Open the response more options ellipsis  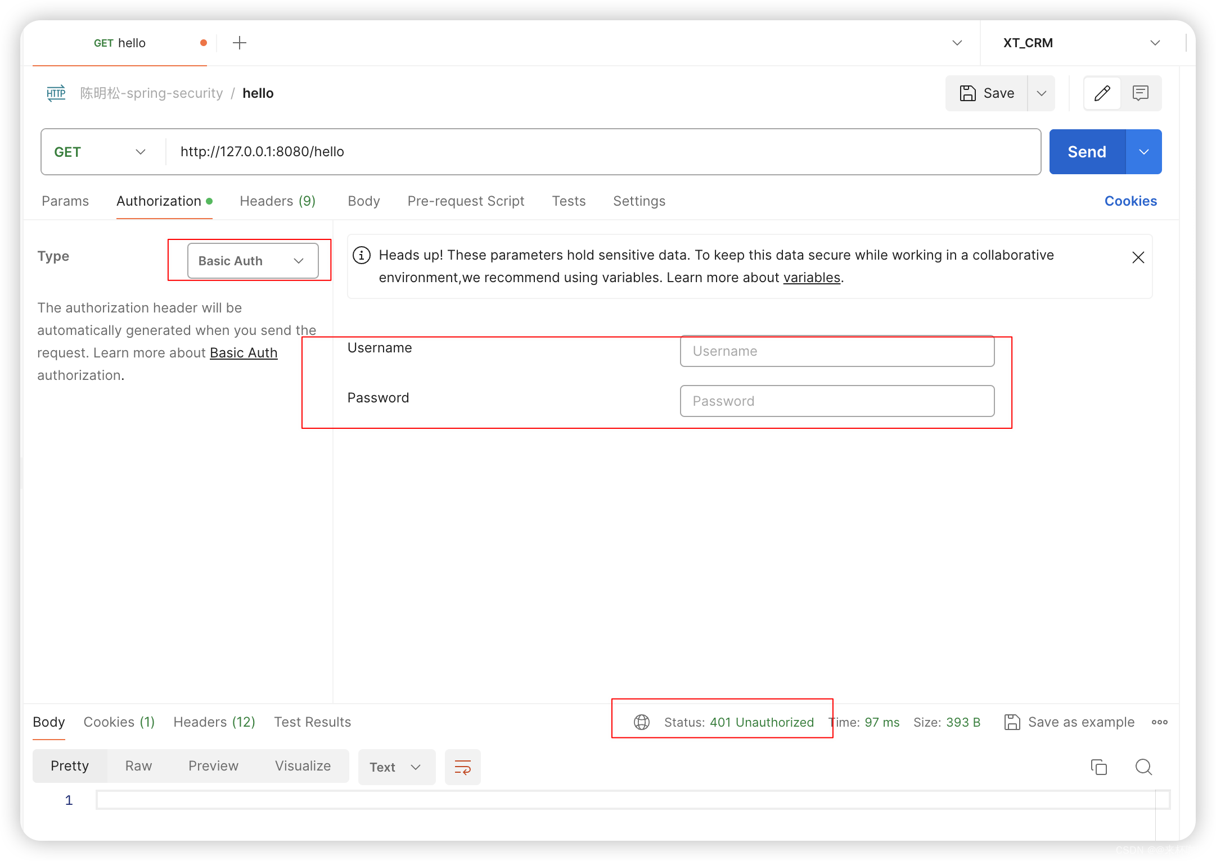click(x=1159, y=722)
